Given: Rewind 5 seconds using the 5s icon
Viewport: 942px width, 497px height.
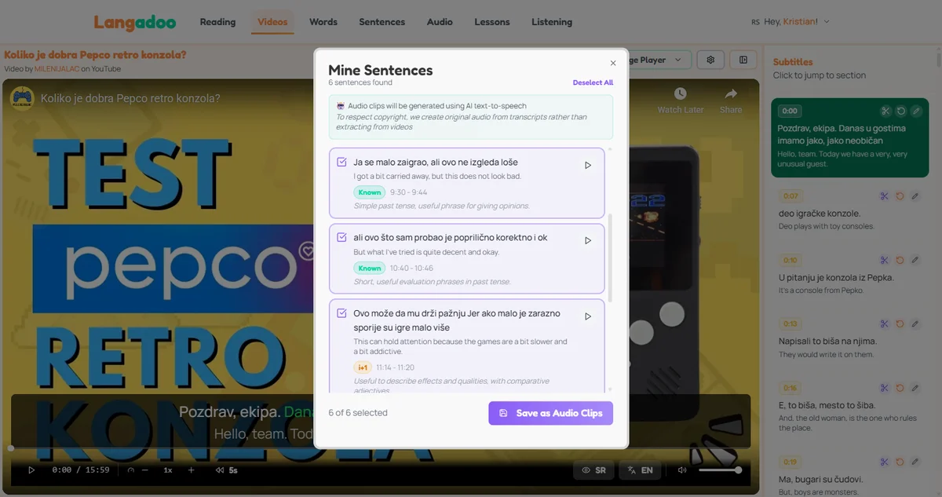Looking at the screenshot, I should point(225,470).
